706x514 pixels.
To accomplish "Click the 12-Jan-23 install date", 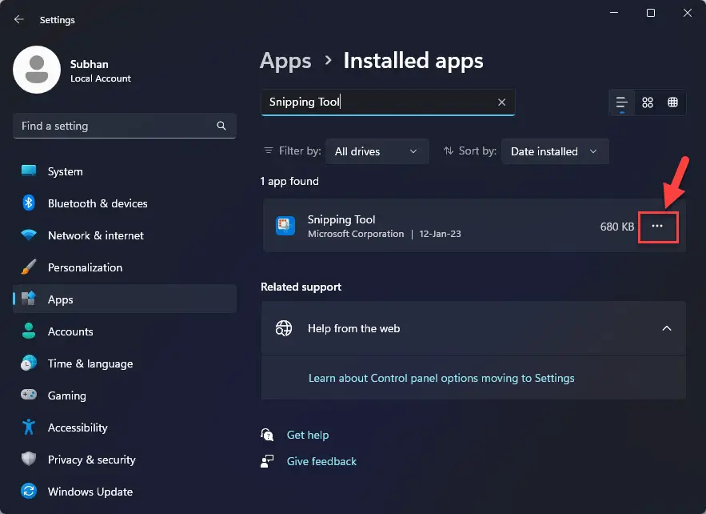I will 440,234.
